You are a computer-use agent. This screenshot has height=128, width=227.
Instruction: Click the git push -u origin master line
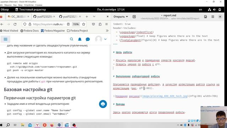25,70
